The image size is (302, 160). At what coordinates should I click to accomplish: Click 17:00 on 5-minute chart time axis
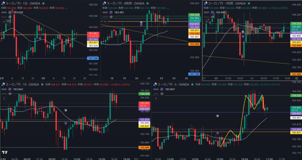tap(269, 159)
